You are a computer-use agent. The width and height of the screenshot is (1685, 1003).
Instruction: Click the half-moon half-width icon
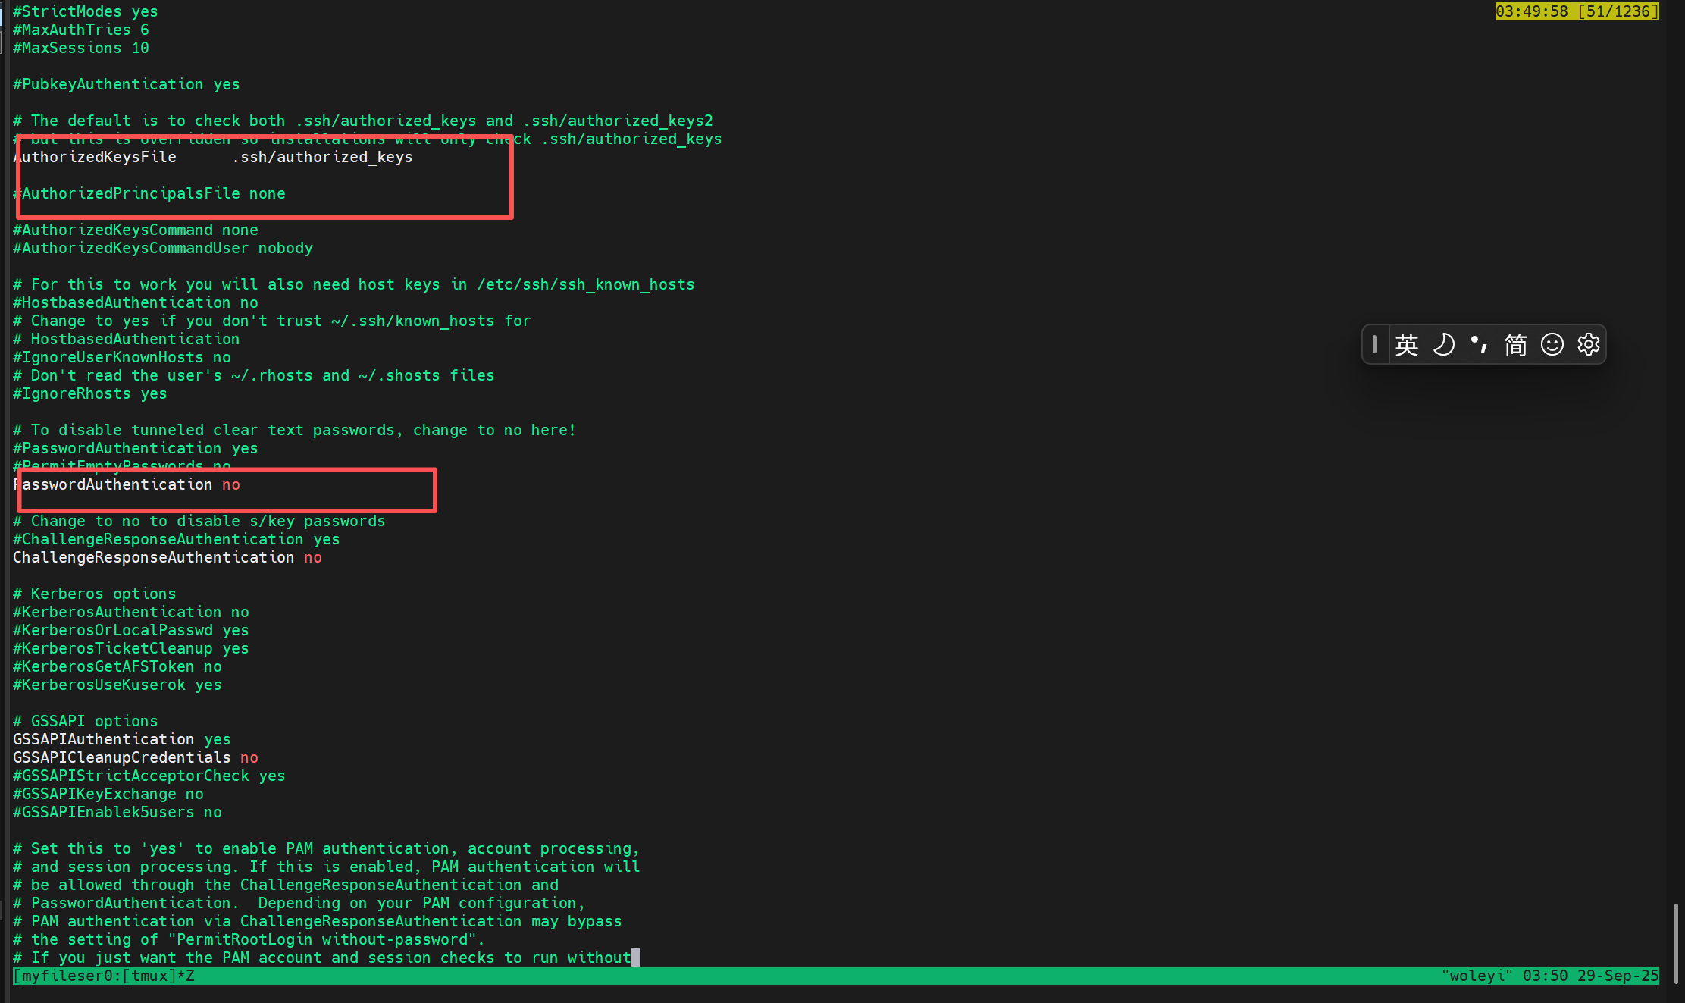click(x=1443, y=345)
